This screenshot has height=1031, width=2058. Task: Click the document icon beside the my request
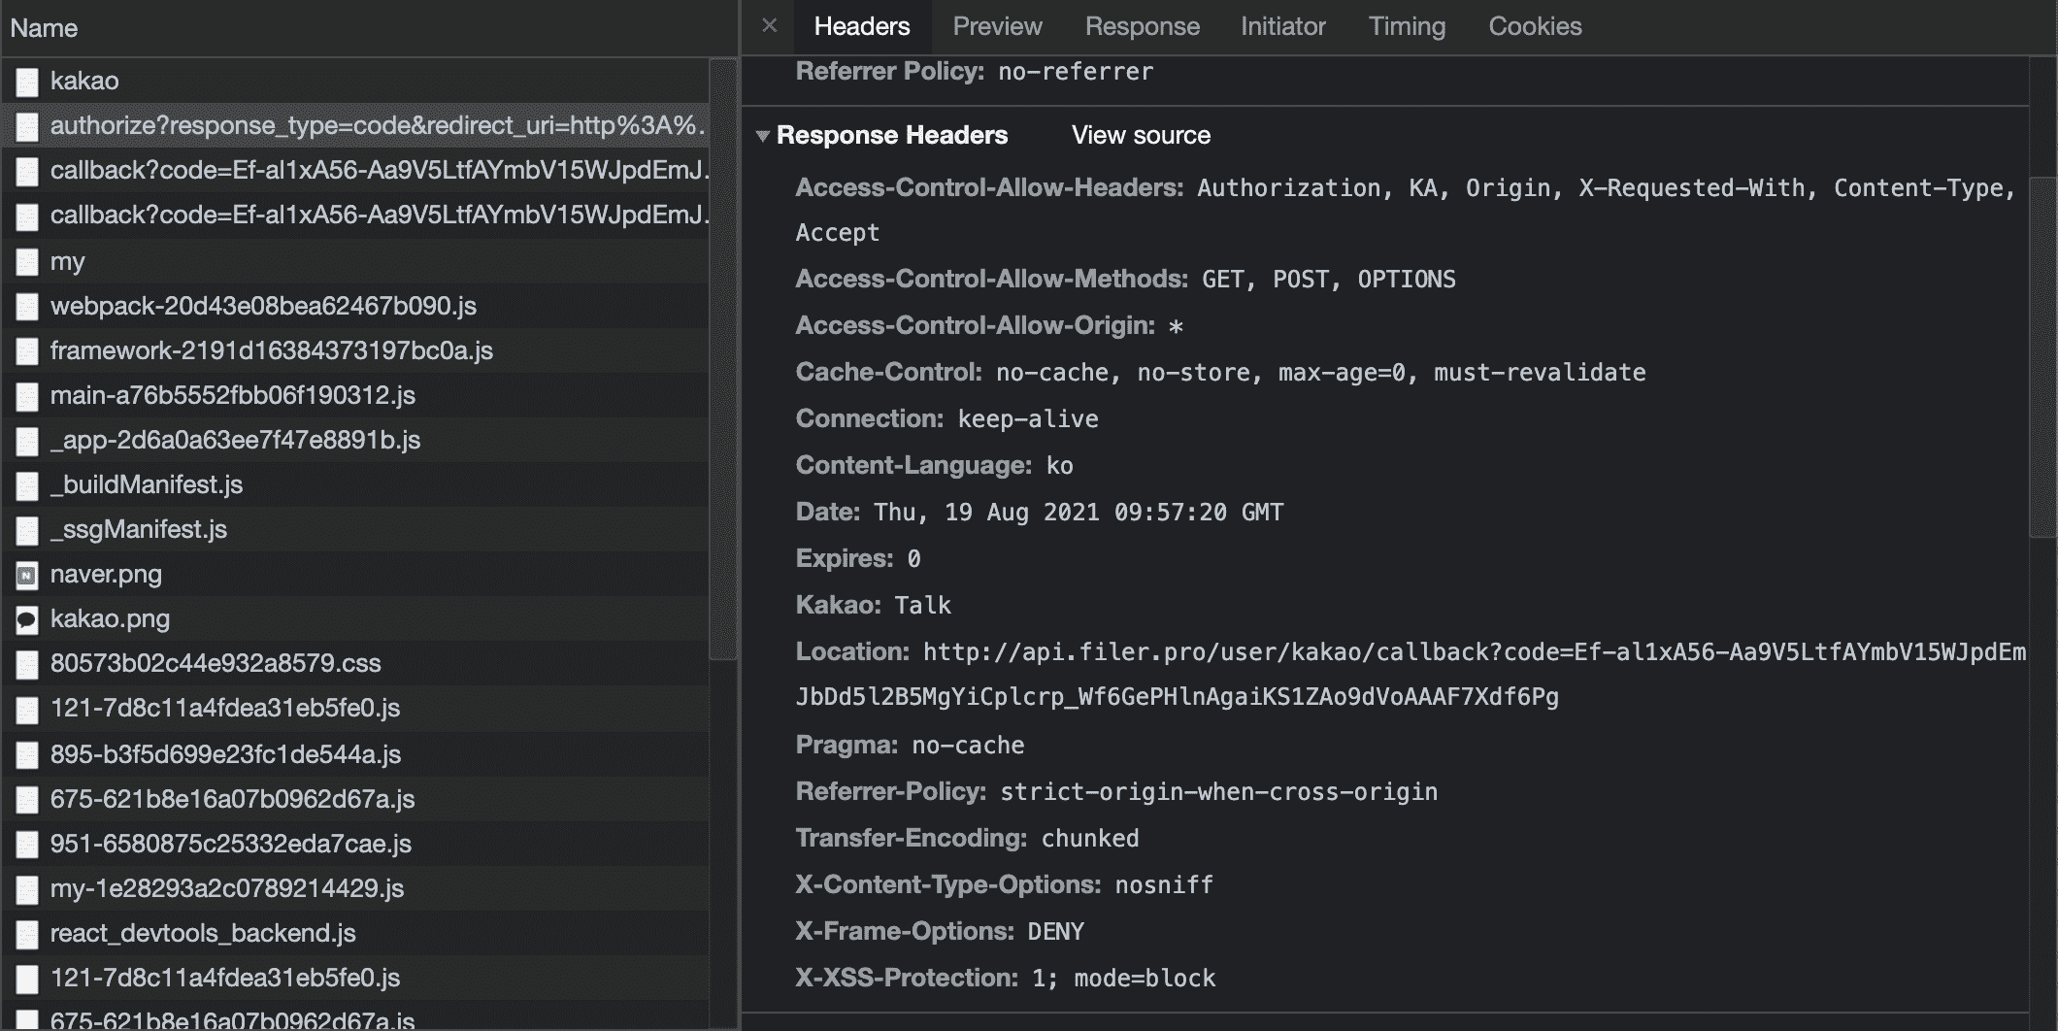27,262
